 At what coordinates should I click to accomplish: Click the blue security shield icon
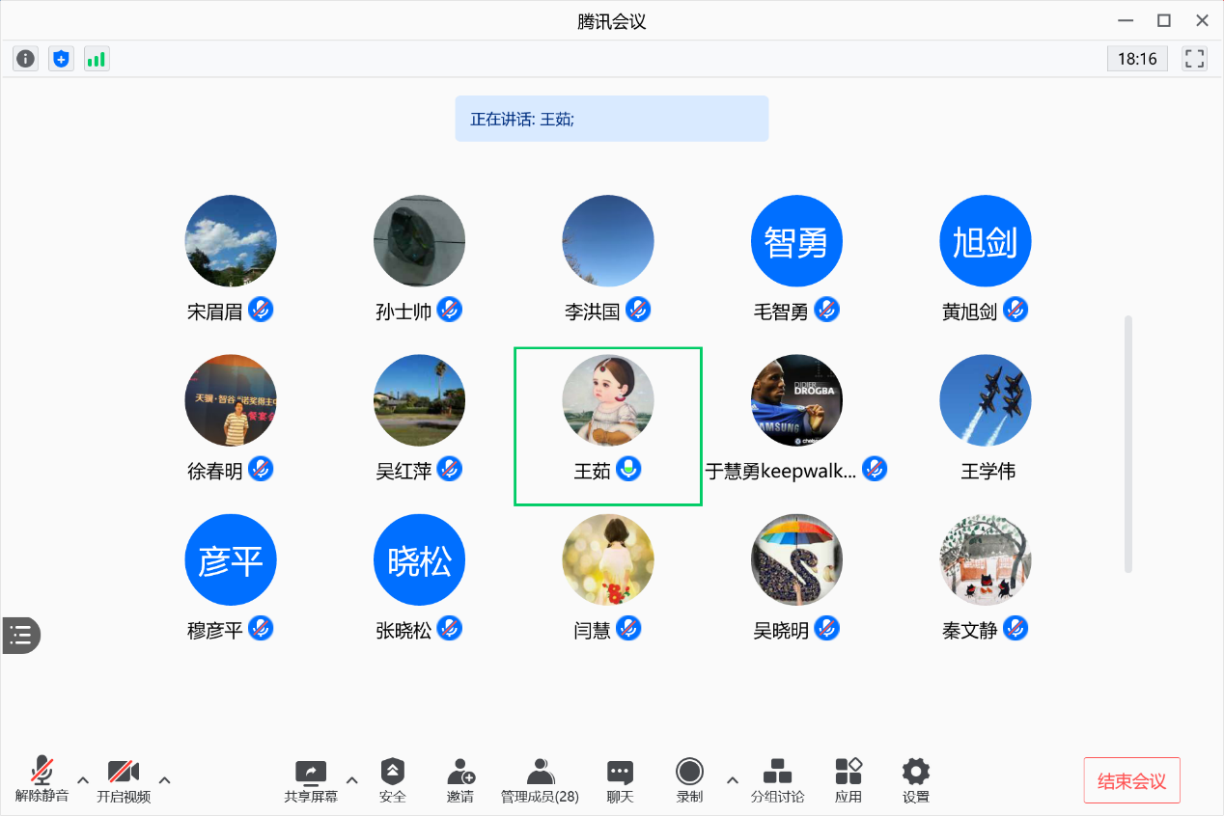61,59
